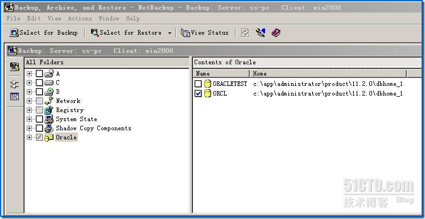Click the ORACLETEST database icon

(x=208, y=84)
